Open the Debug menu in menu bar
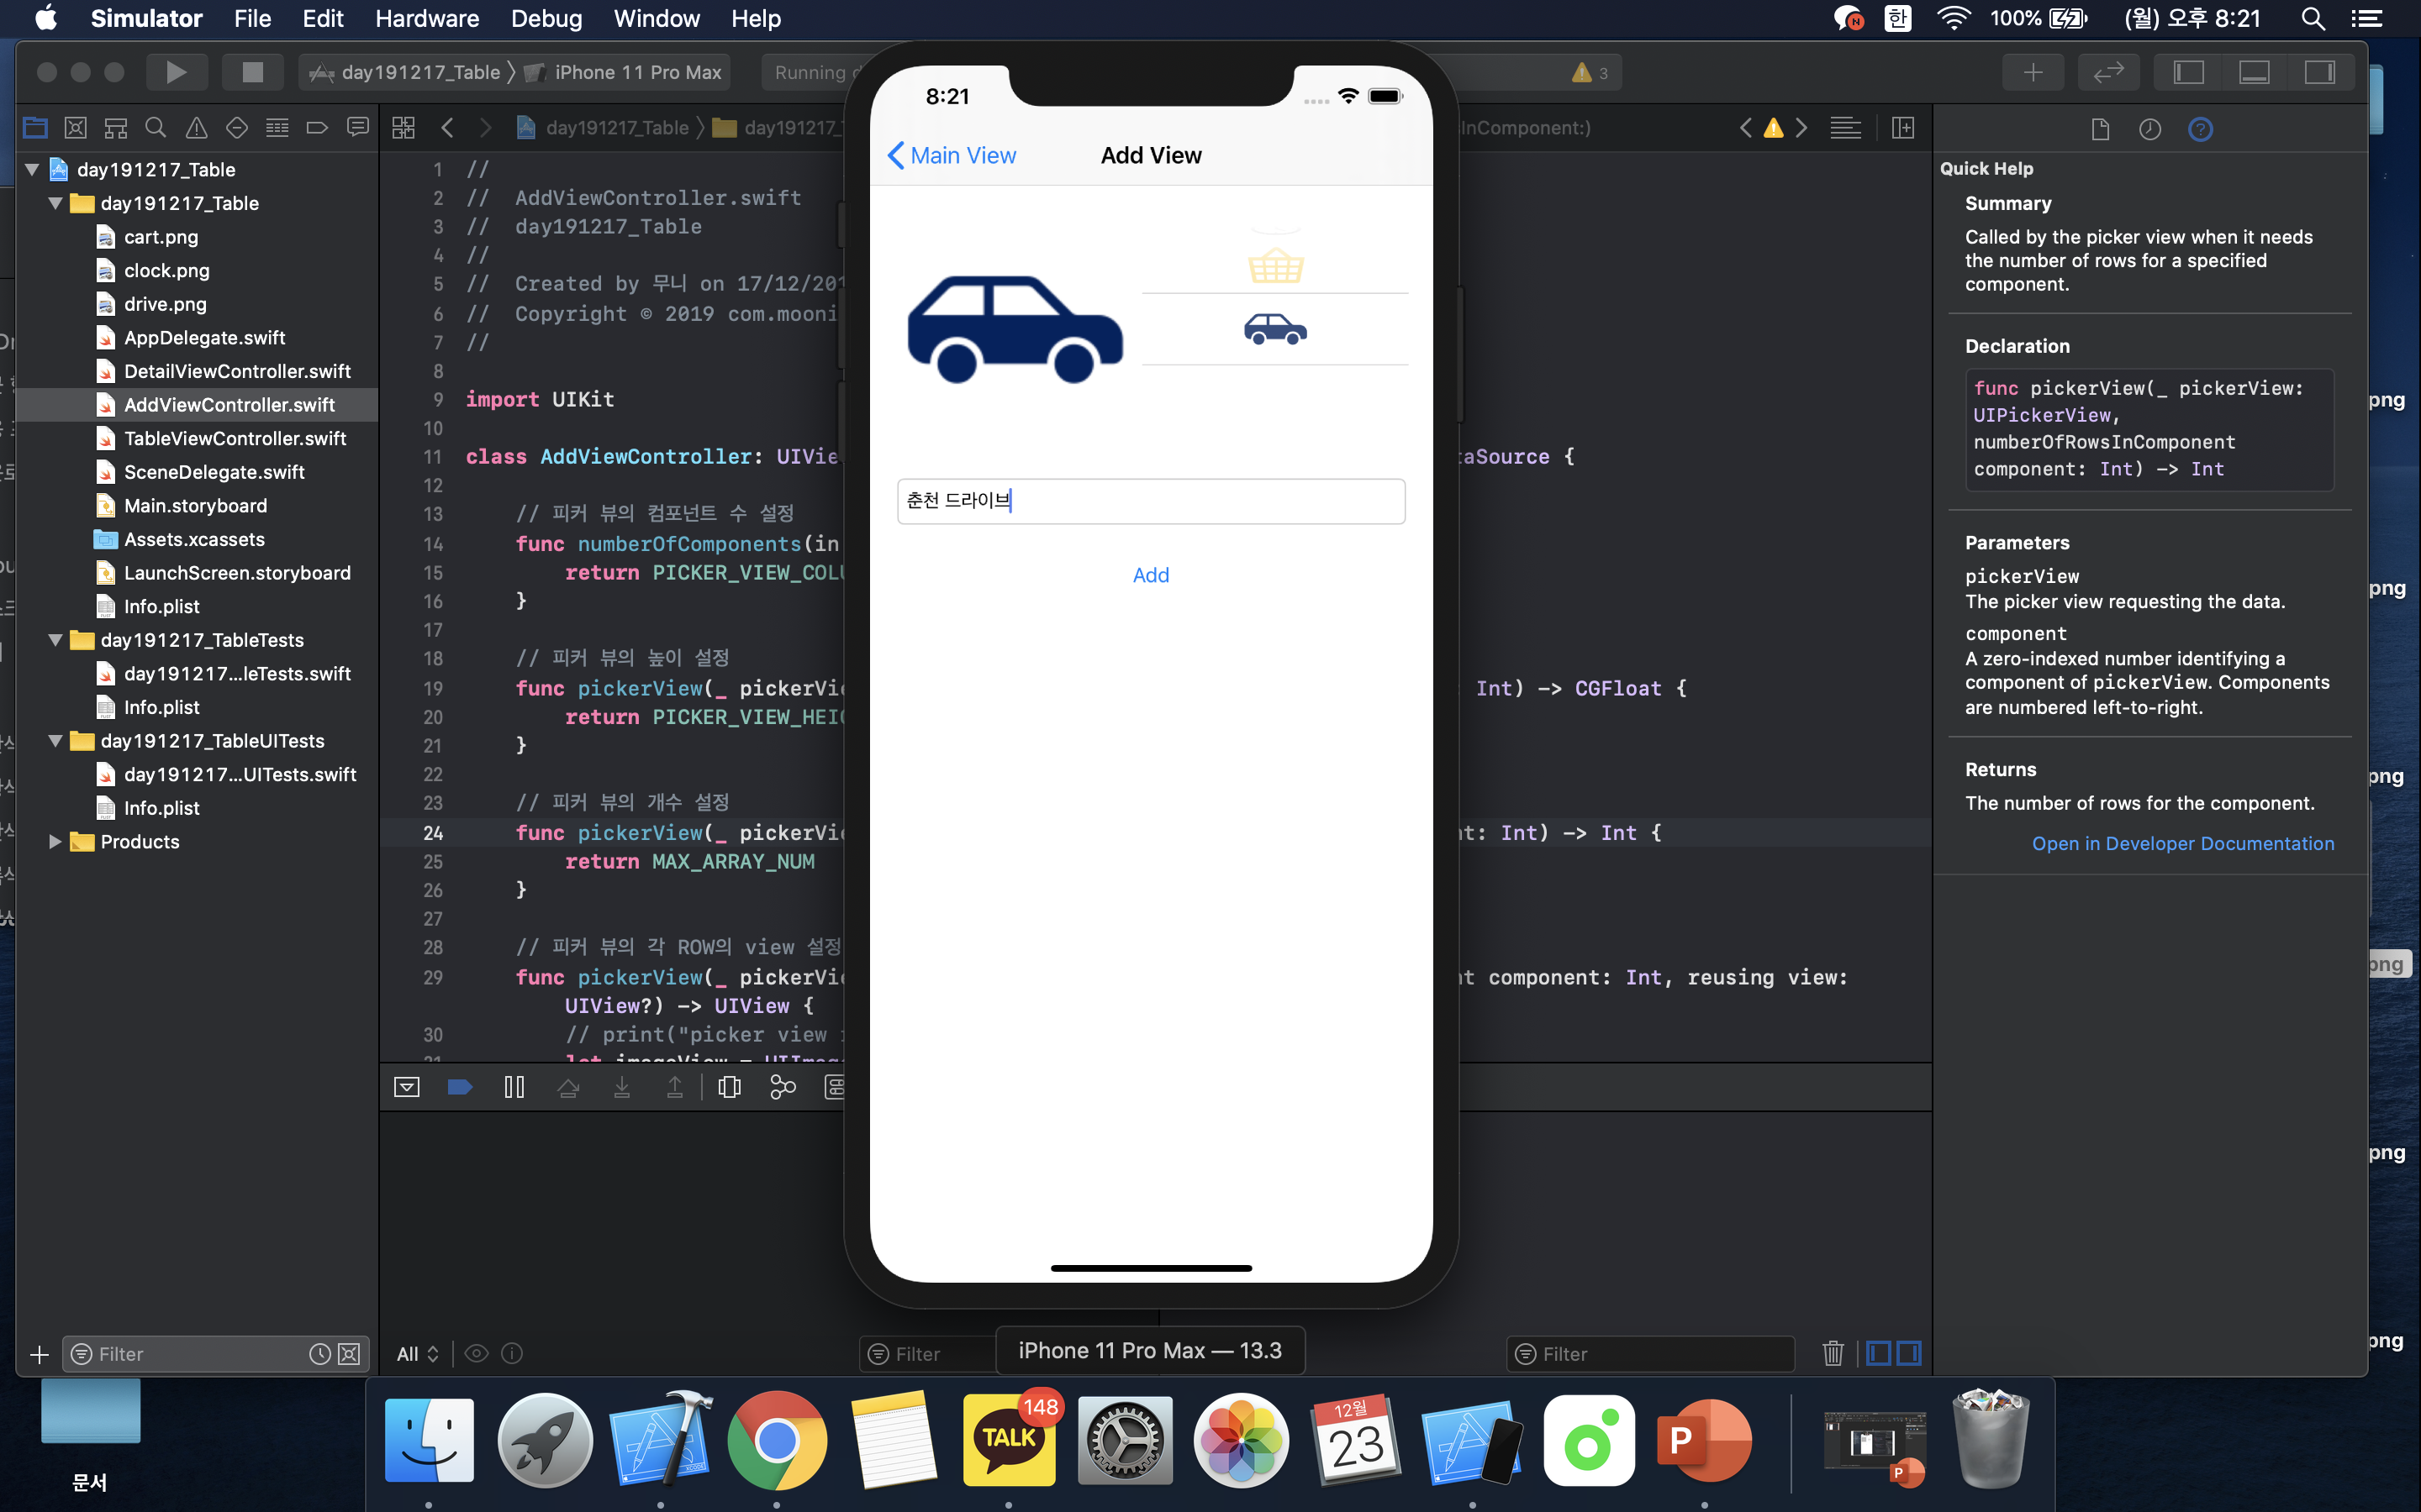This screenshot has width=2421, height=1512. point(546,18)
